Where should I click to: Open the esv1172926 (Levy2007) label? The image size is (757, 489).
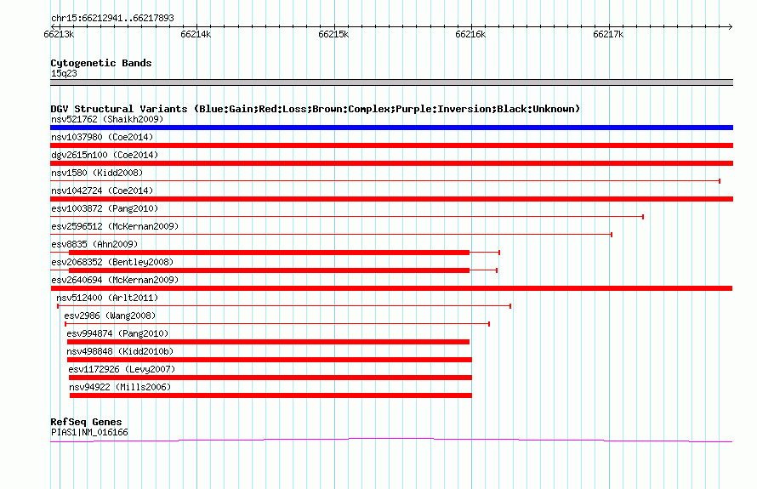click(x=122, y=369)
